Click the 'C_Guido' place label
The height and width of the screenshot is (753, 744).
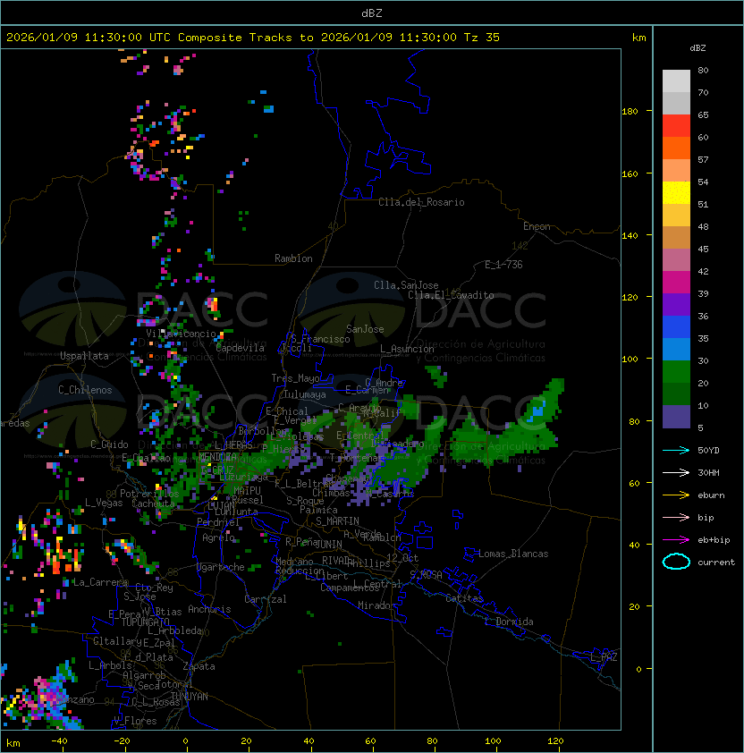(109, 444)
